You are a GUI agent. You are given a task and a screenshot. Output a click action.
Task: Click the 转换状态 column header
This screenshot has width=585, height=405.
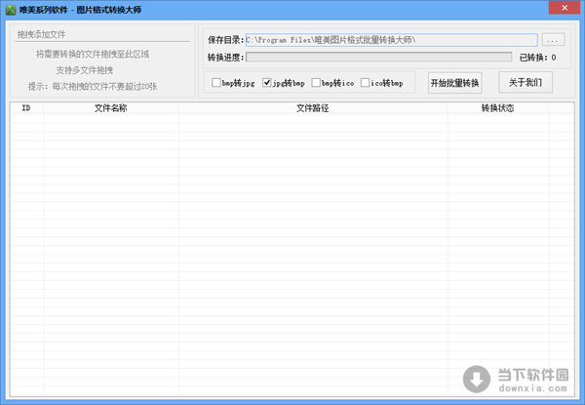coord(497,108)
